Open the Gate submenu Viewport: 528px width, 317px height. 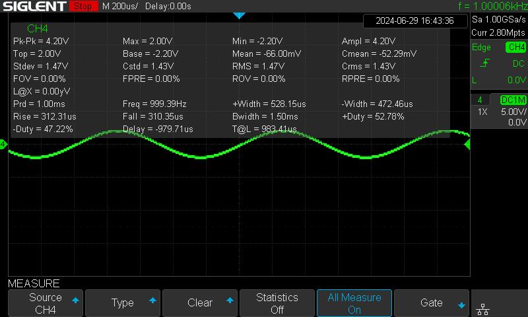(x=432, y=303)
